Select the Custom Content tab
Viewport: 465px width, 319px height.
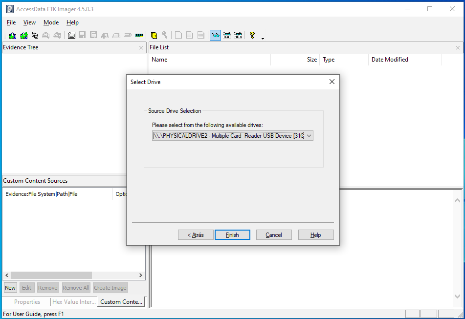[121, 302]
